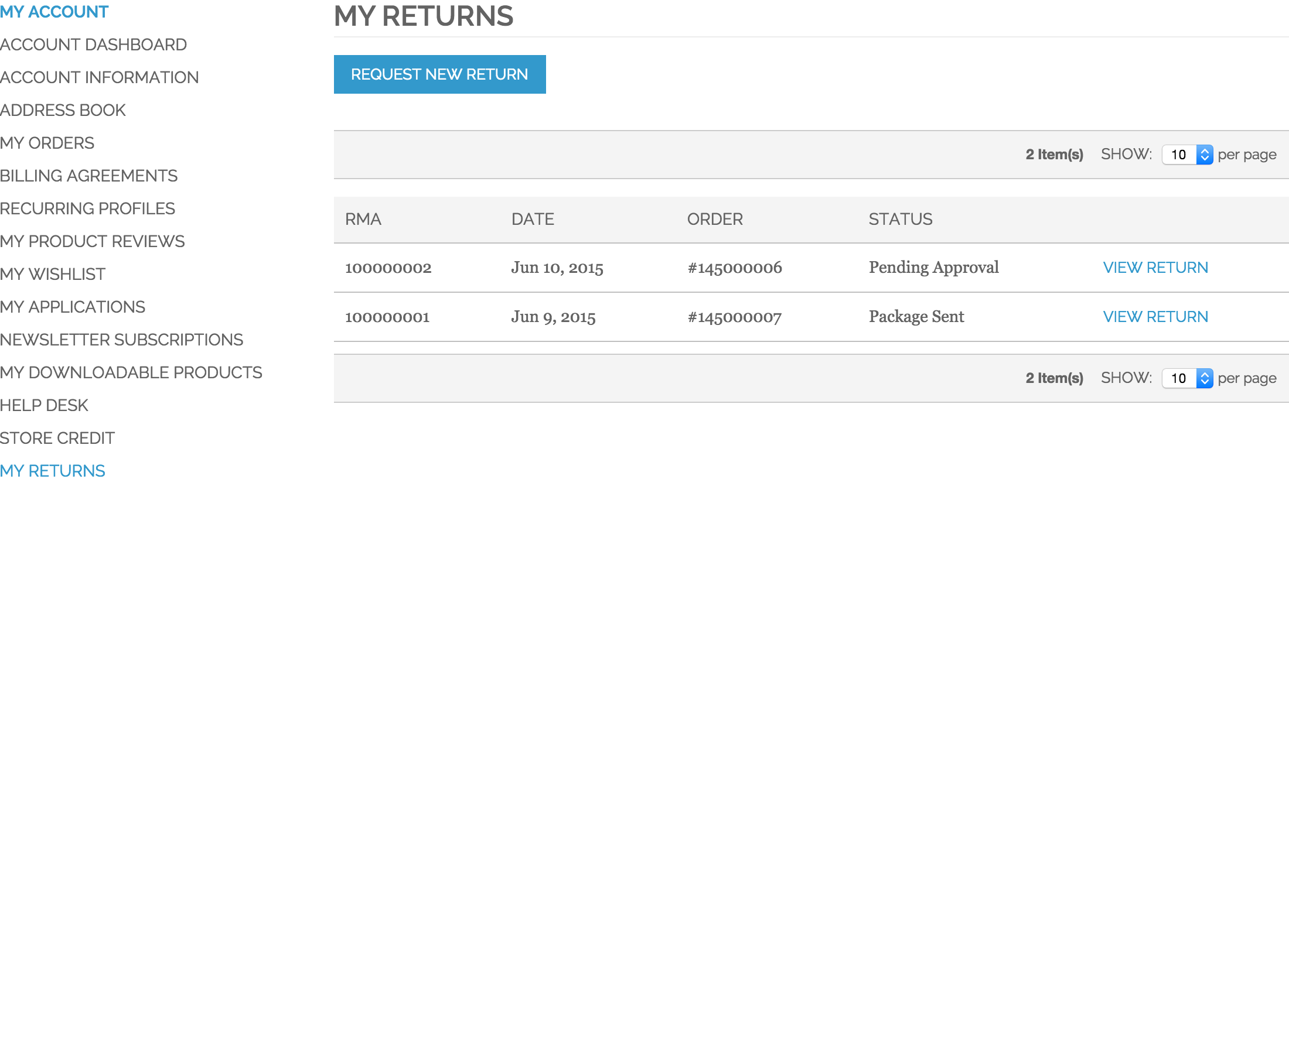Manage Newsletter Subscriptions
Screen dimensions: 1289x1054
121,340
